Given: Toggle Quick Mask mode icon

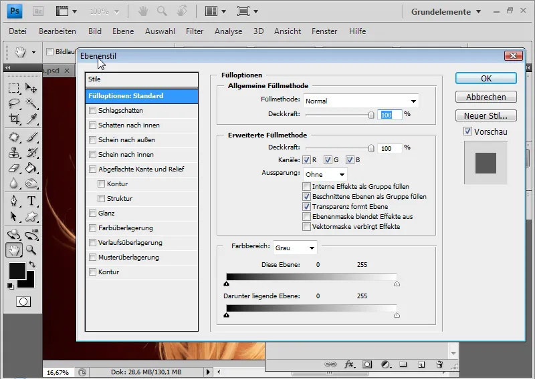Looking at the screenshot, I should pyautogui.click(x=23, y=302).
